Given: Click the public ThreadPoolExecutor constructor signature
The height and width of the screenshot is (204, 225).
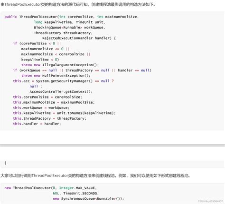Looking at the screenshot, I should coord(72,17).
